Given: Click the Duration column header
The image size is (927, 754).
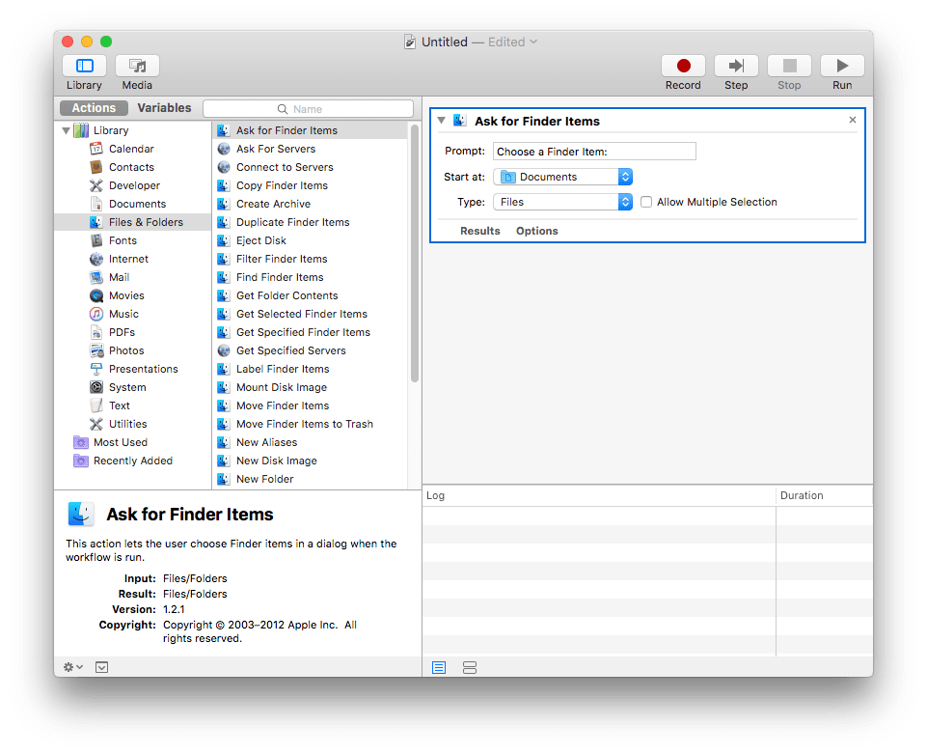Looking at the screenshot, I should point(824,495).
